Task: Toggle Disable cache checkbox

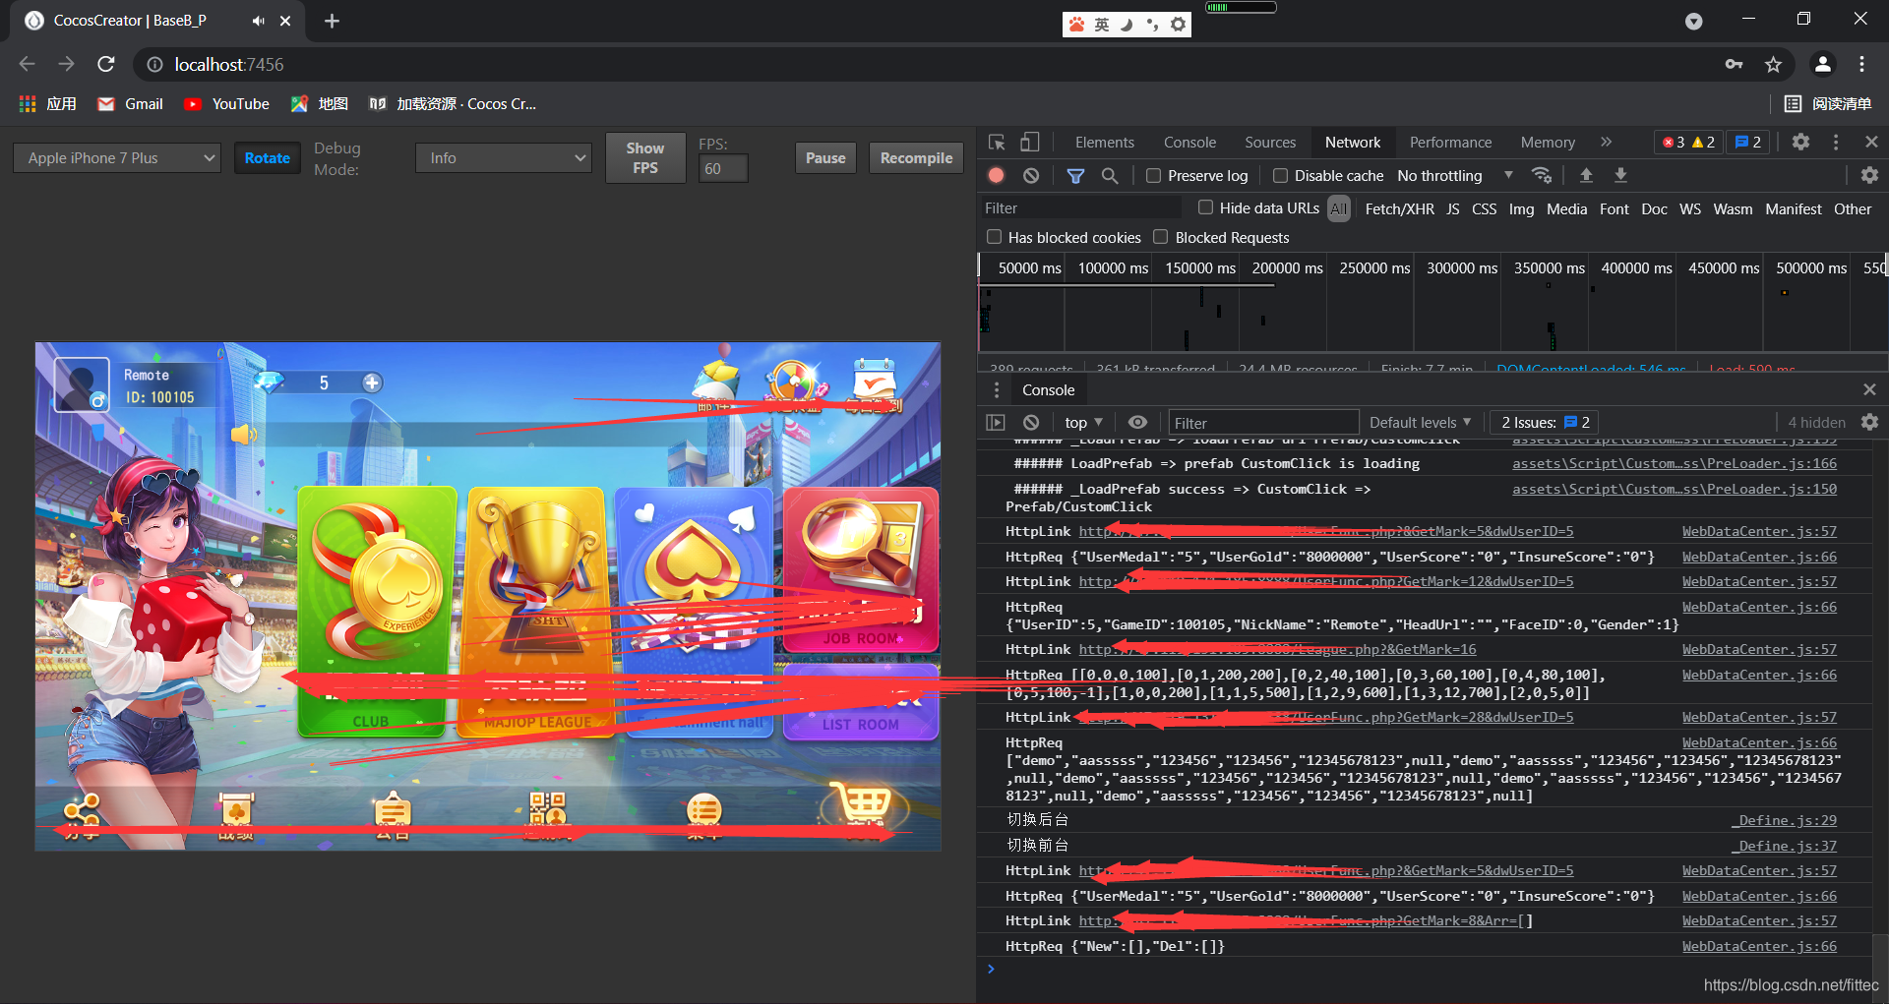Action: click(1280, 175)
